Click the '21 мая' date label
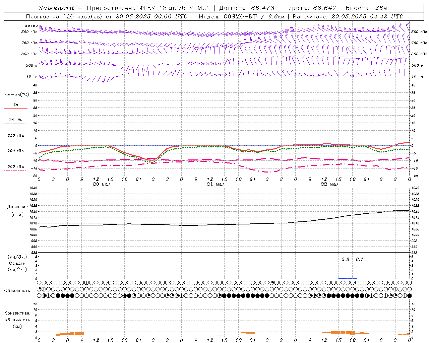 pyautogui.click(x=216, y=184)
